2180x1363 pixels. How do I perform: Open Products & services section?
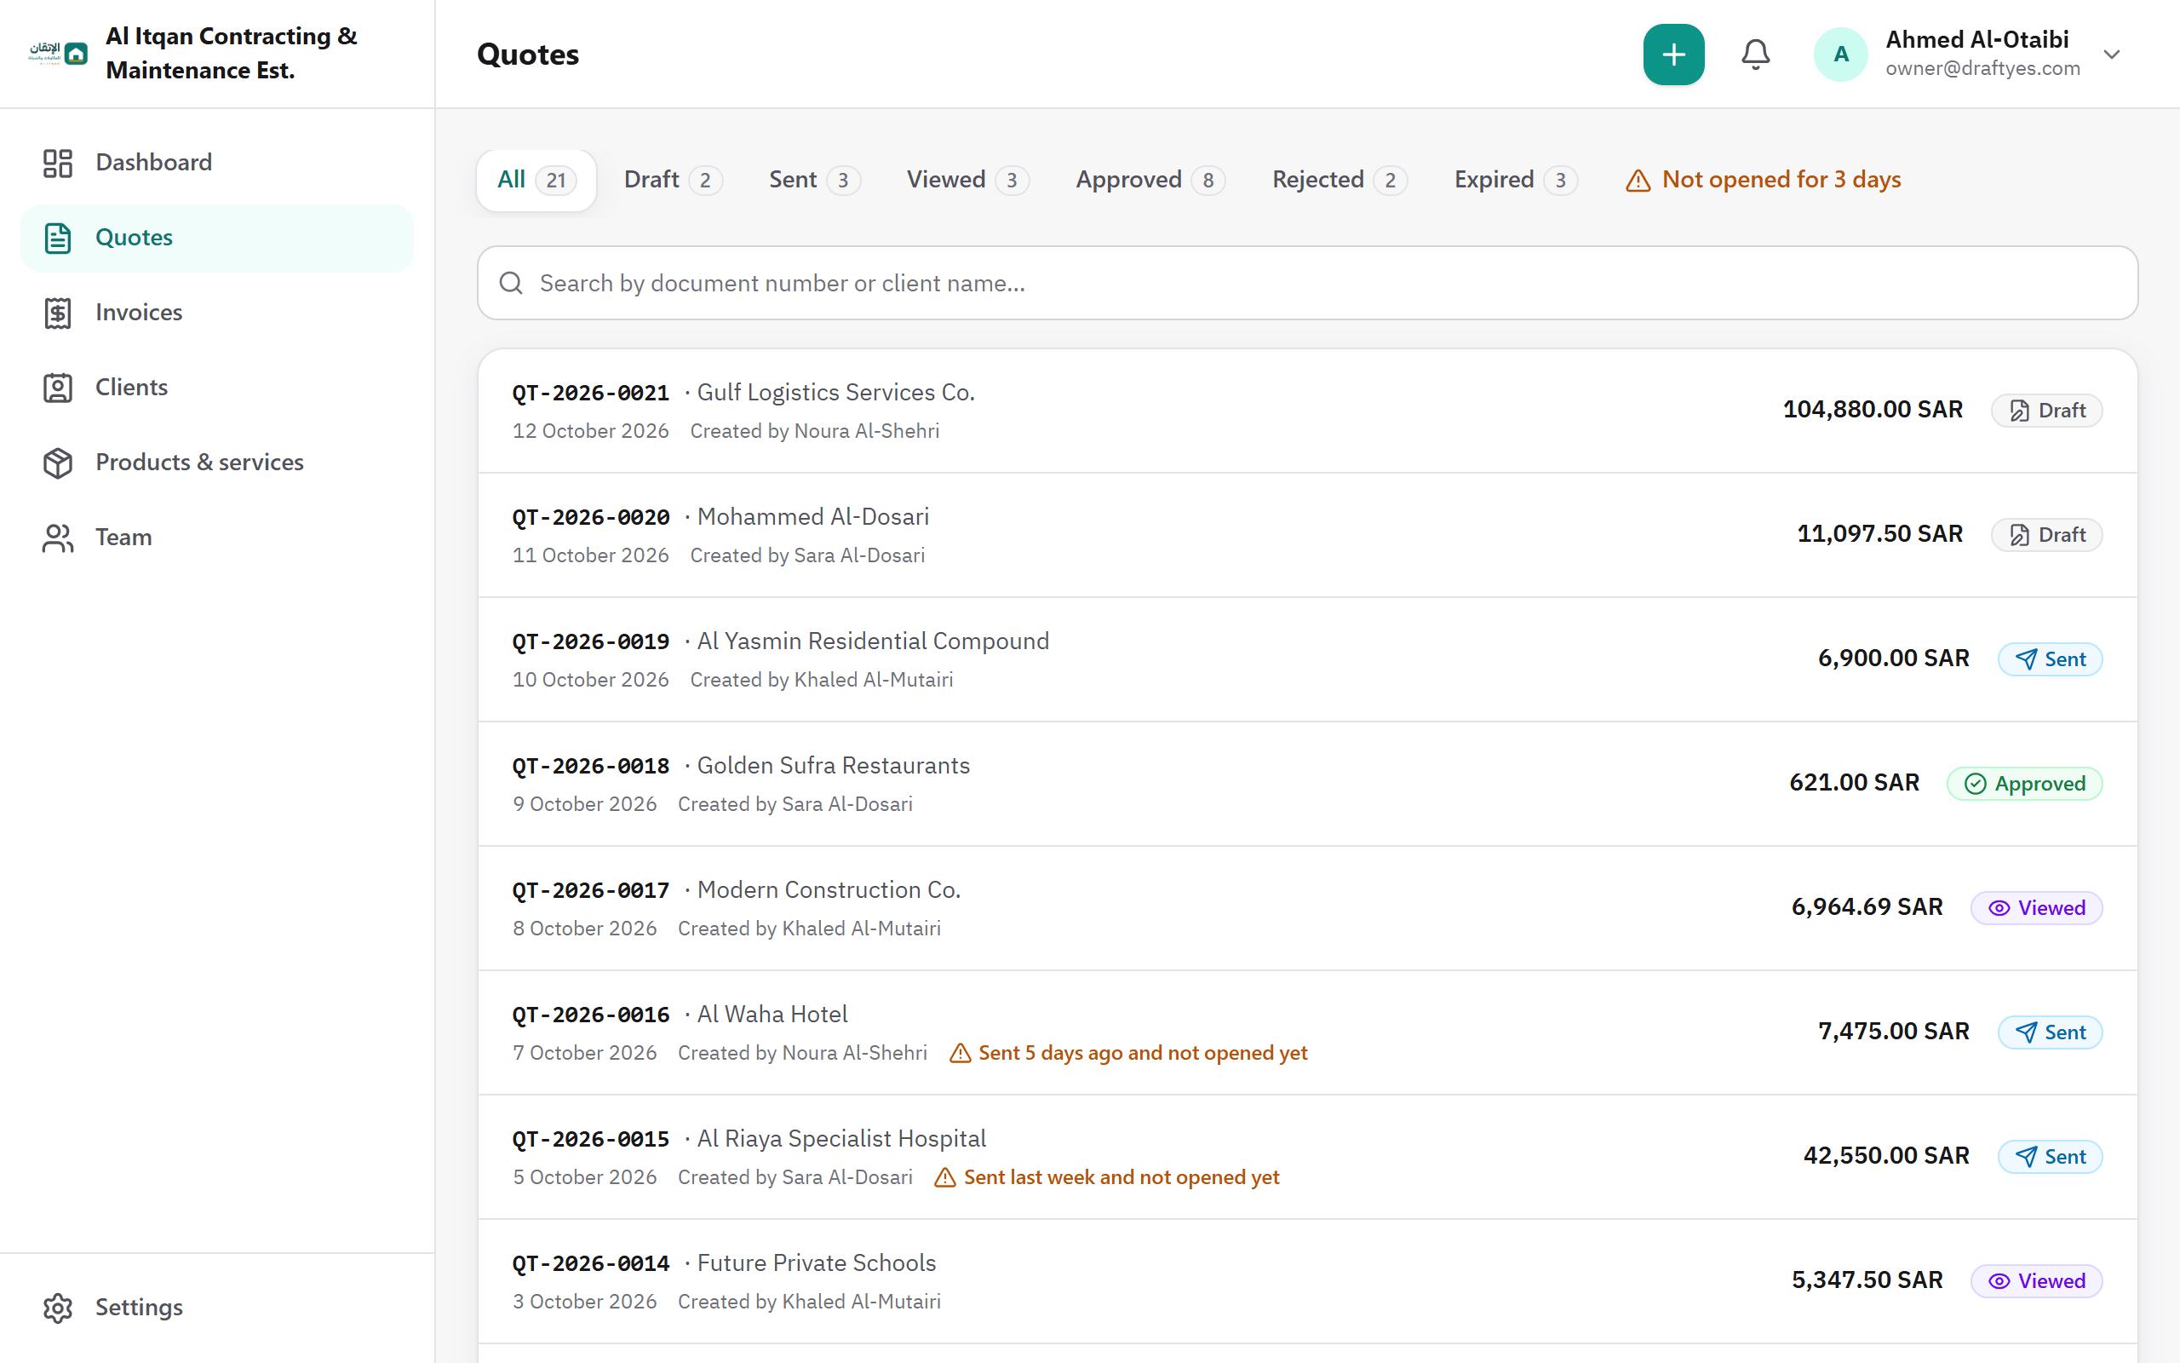[217, 462]
